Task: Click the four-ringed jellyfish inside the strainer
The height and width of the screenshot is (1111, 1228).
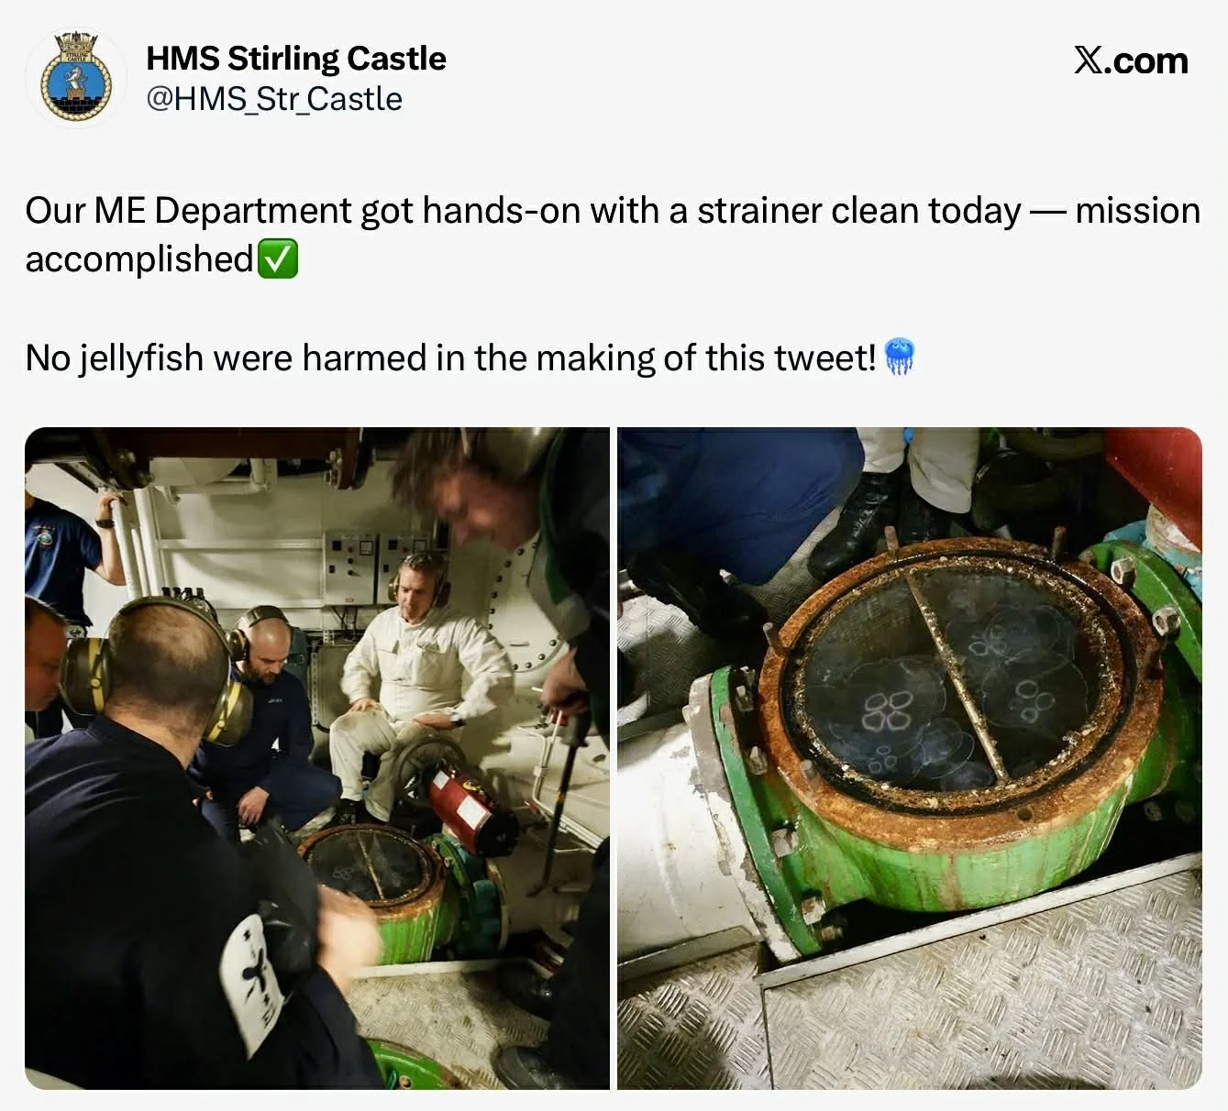Action: pos(889,711)
